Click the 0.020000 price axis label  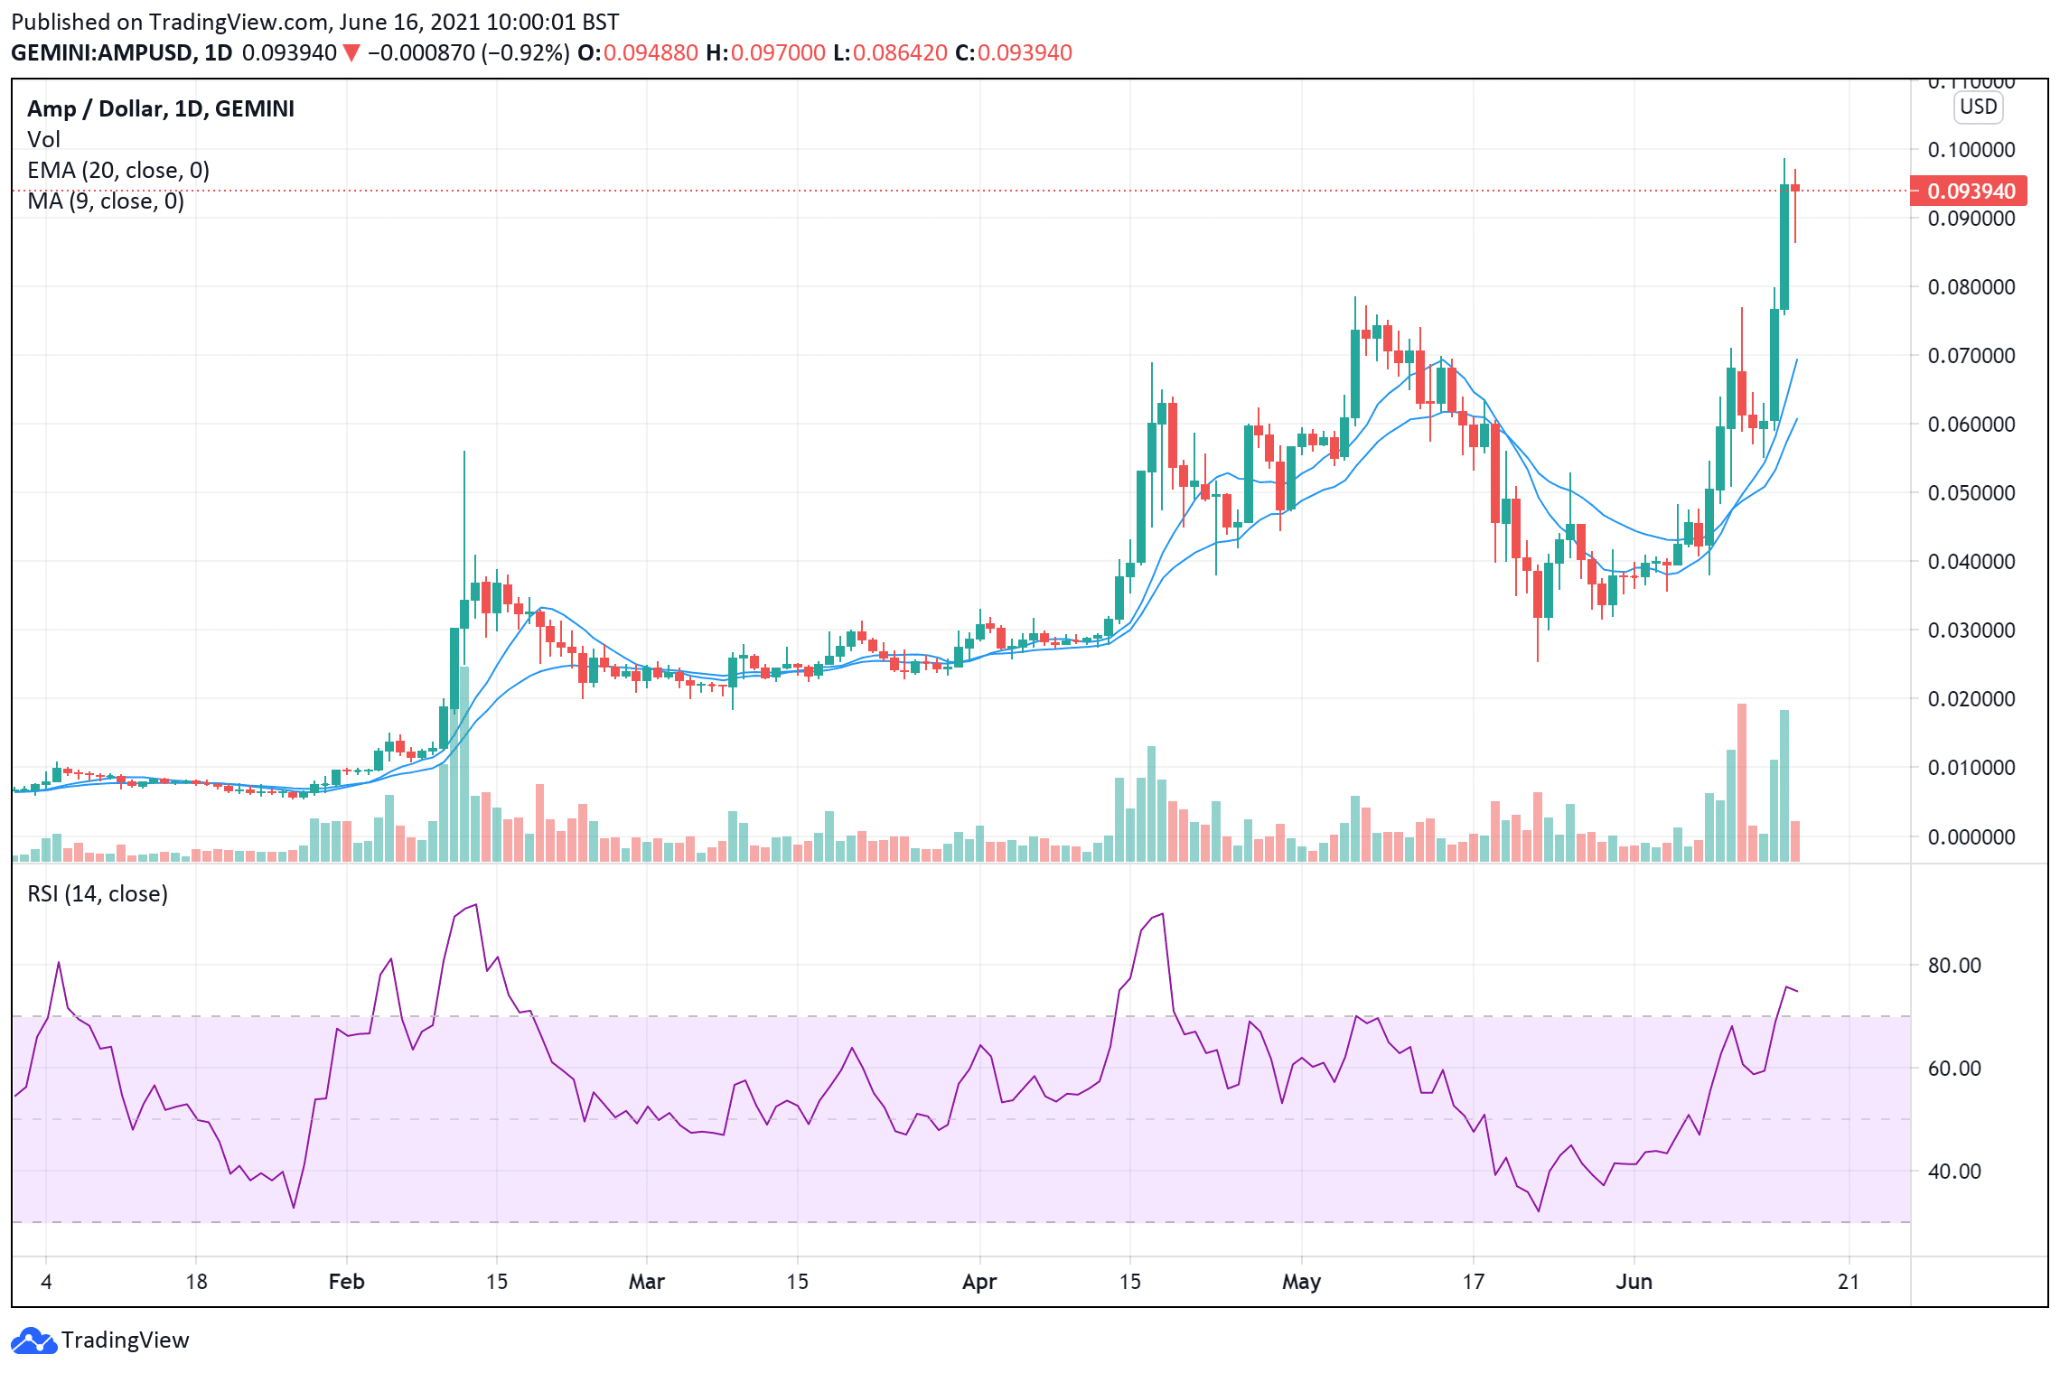click(1971, 699)
